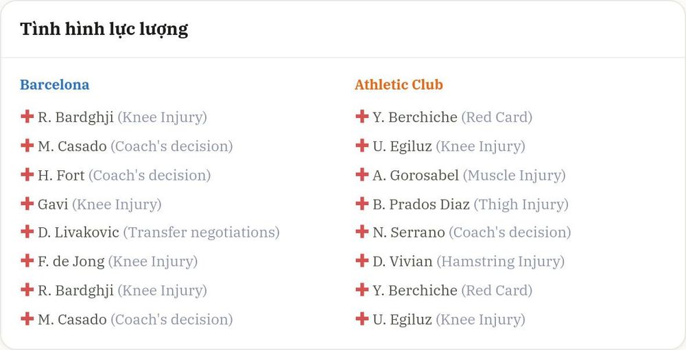Select the injury icon next to D. Livakovic
The image size is (686, 350).
coord(27,231)
